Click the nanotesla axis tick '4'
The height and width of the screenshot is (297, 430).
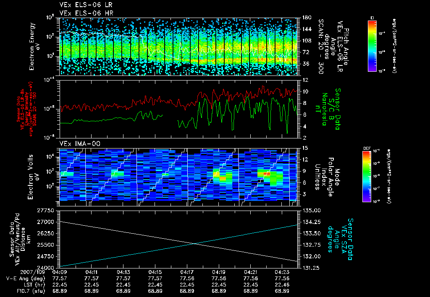(x=304, y=126)
